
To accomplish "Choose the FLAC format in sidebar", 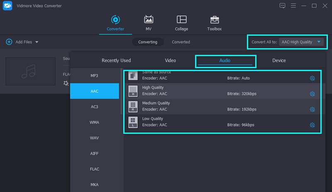I will (94, 169).
